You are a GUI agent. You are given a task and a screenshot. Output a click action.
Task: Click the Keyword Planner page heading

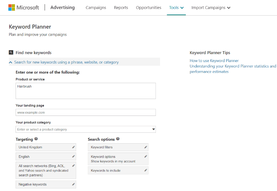(x=30, y=27)
